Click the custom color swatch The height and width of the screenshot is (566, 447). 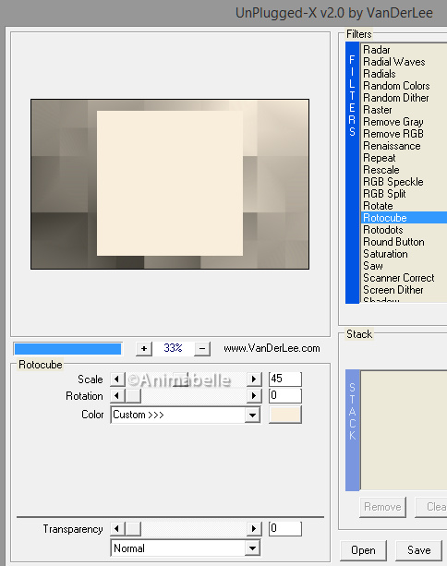tap(284, 415)
